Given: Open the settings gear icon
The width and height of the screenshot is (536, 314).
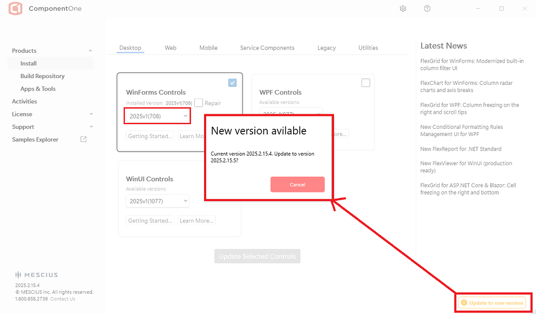Looking at the screenshot, I should tap(403, 9).
